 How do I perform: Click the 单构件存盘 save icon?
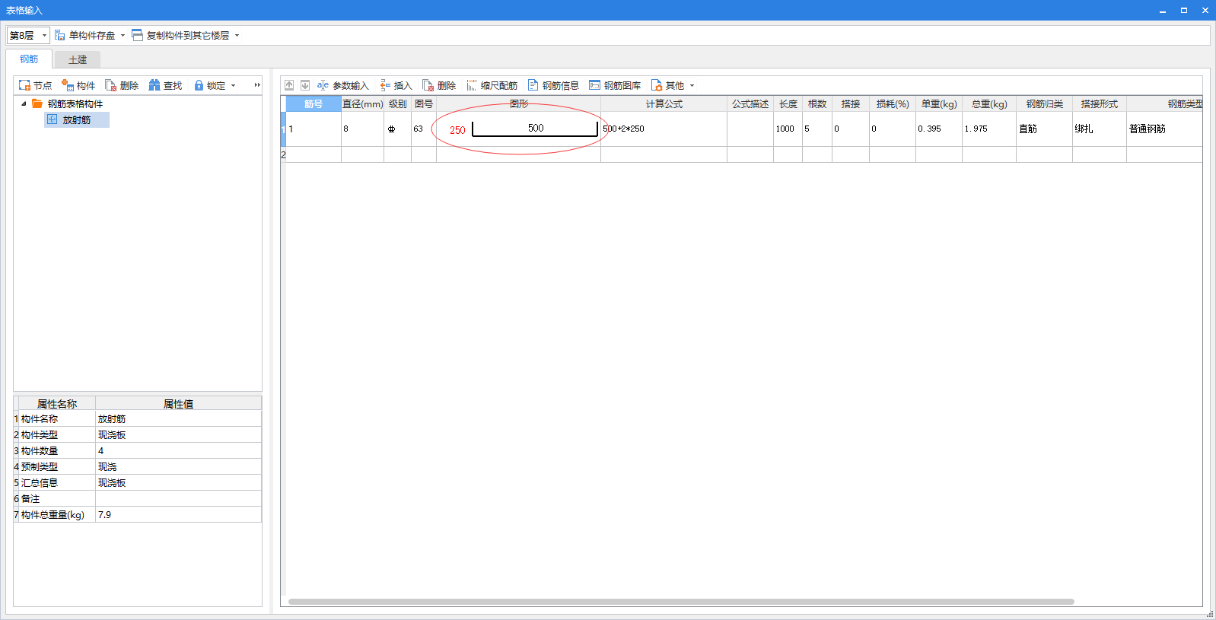60,36
